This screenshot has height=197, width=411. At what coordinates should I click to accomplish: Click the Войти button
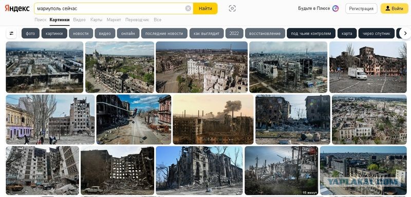tap(394, 9)
